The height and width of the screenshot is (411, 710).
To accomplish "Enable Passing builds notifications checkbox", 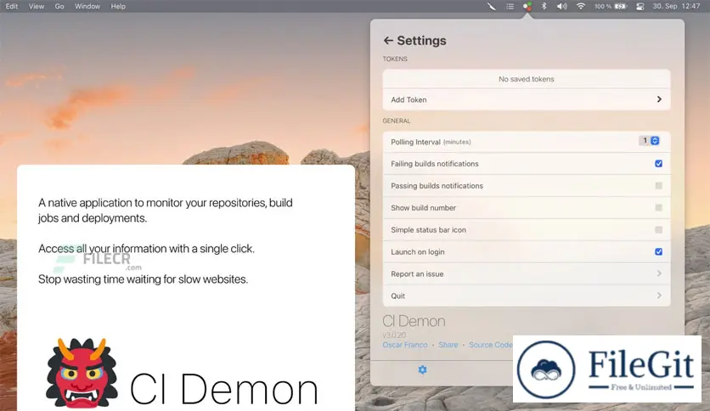I will tap(658, 186).
